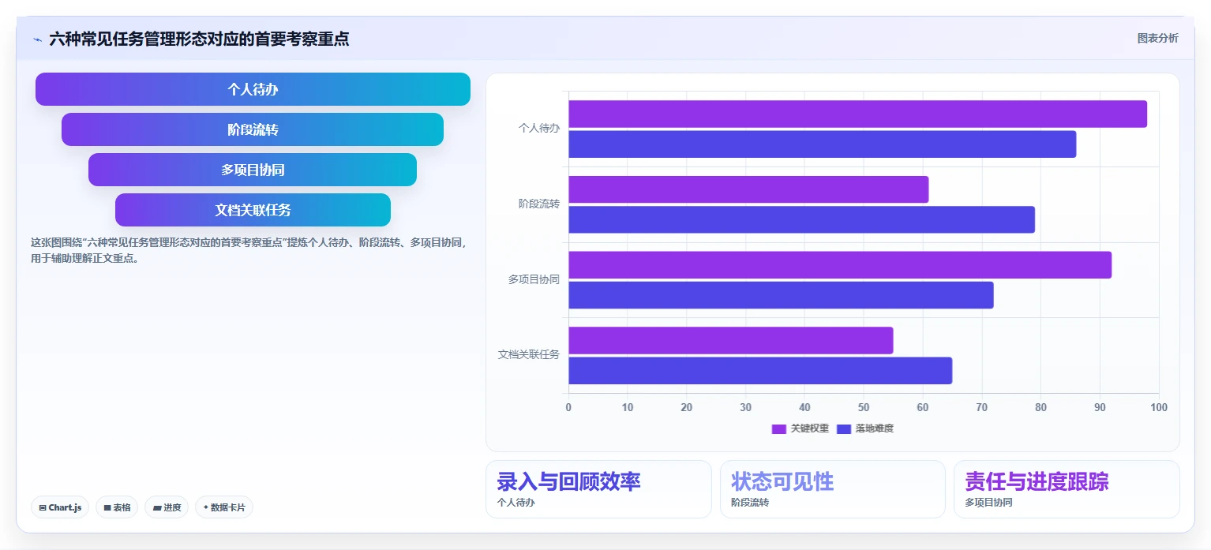The width and height of the screenshot is (1211, 550).
Task: Click the chart y-axis label 多项目协同
Action: 534,279
